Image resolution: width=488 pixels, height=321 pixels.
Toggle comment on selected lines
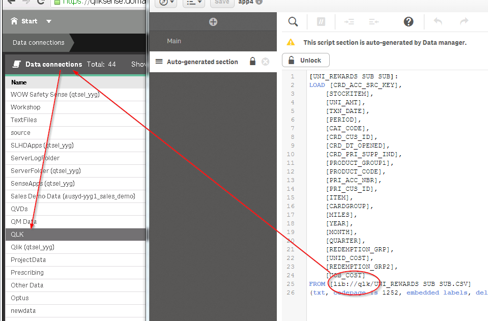pos(321,21)
